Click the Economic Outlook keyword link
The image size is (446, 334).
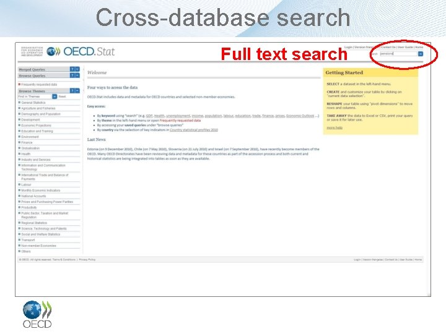300,116
